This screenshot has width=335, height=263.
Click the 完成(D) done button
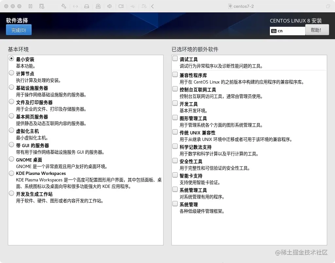click(x=19, y=30)
